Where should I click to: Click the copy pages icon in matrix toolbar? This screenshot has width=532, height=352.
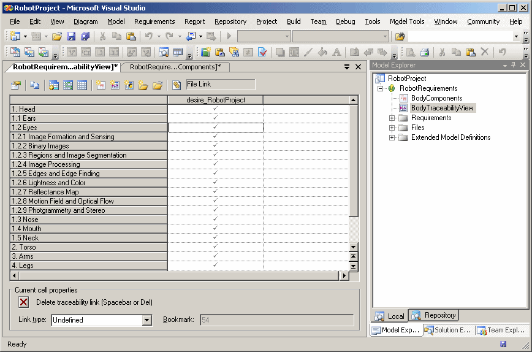point(34,85)
